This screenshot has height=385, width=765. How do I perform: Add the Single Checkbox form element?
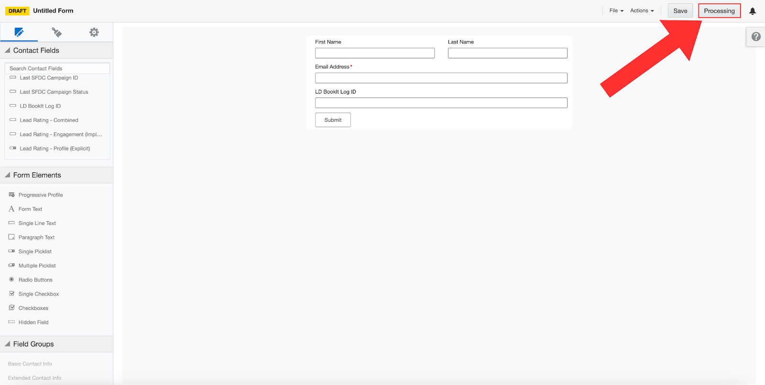point(38,294)
